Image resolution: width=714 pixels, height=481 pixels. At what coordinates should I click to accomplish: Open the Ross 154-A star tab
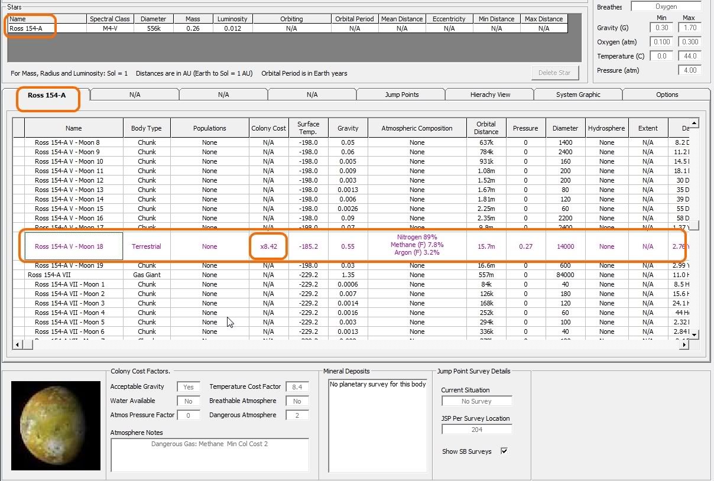[x=46, y=95]
